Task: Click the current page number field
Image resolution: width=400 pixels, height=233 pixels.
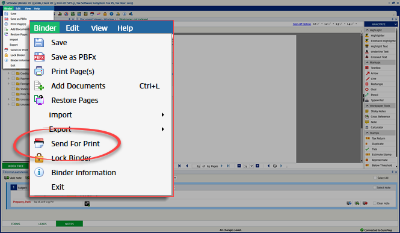Action: [x=197, y=166]
